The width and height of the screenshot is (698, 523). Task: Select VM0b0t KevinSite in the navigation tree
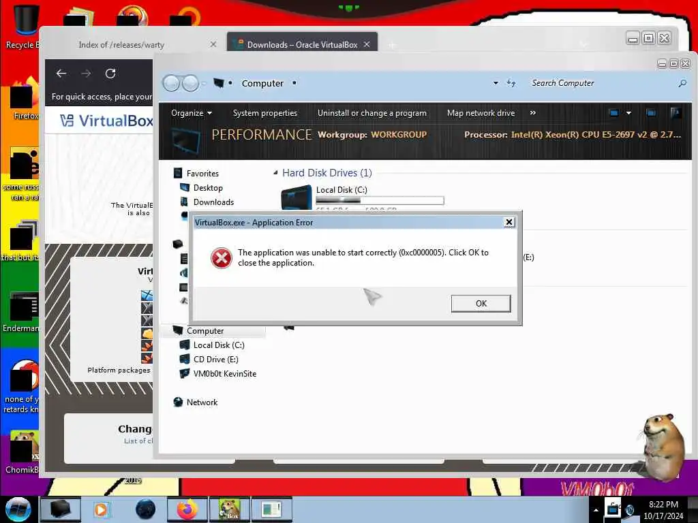[224, 374]
